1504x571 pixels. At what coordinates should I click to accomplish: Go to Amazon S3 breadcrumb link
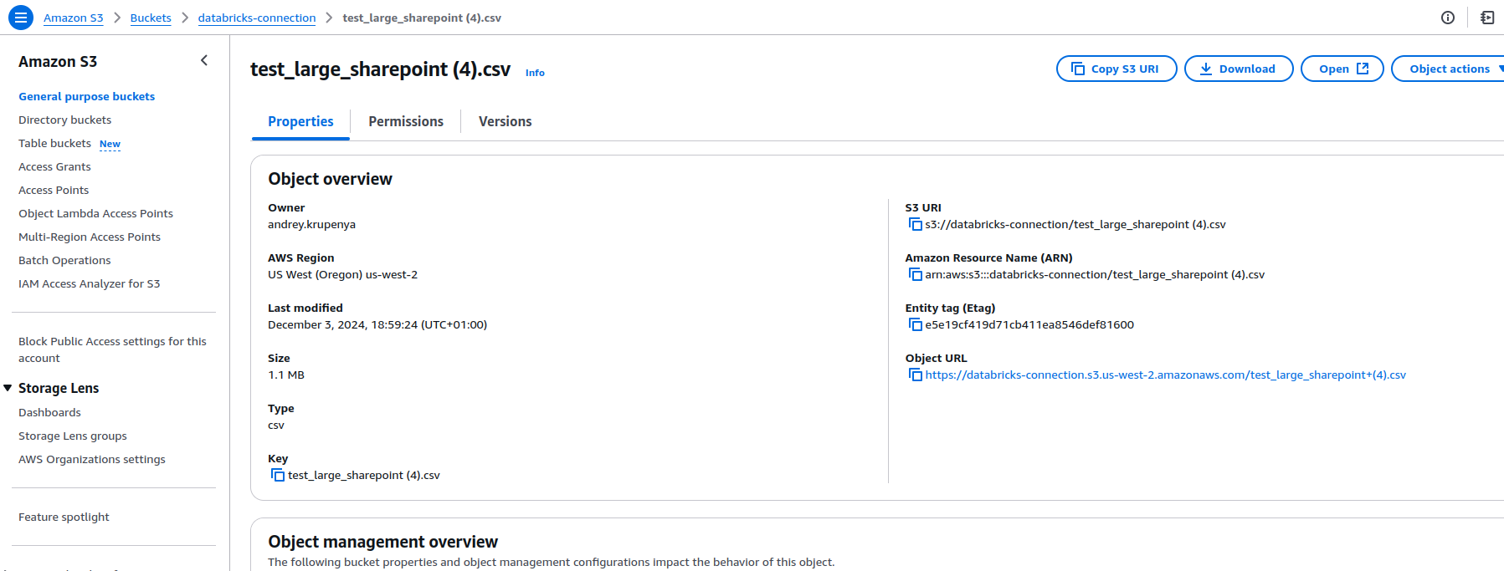(x=74, y=18)
